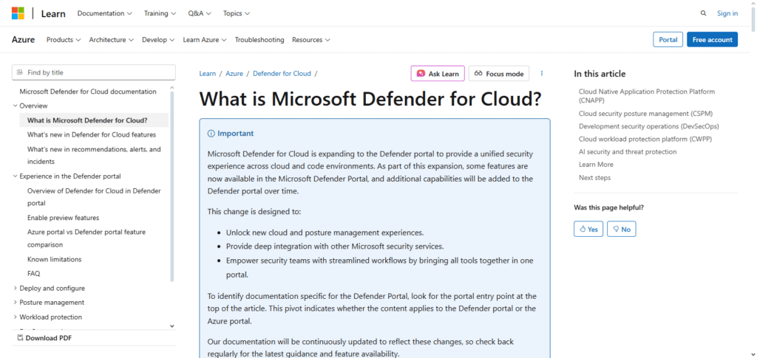Click the filter icon in Find by title
The width and height of the screenshot is (757, 358).
click(x=19, y=72)
